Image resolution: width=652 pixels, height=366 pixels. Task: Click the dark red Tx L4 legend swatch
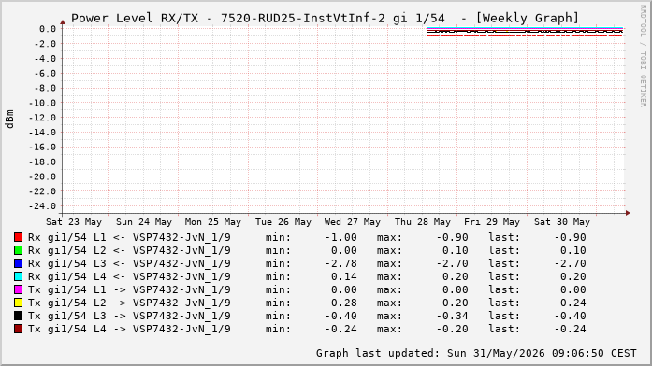coord(18,329)
